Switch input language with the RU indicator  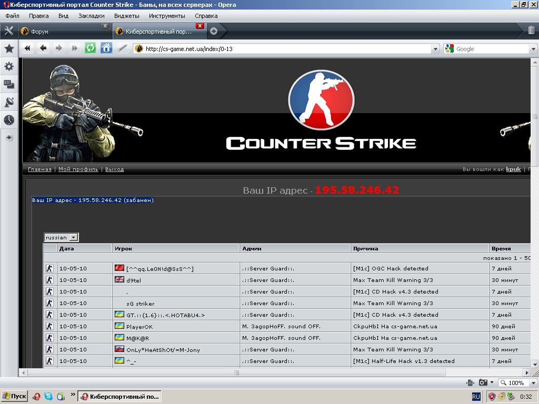(476, 397)
